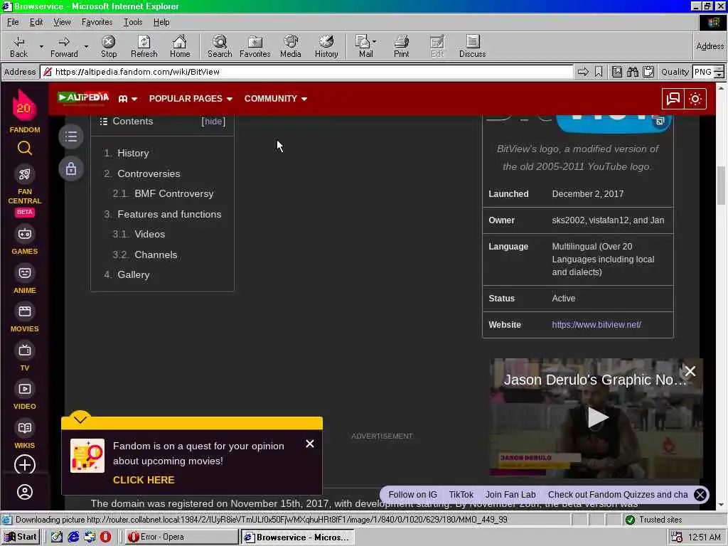728x546 pixels.
Task: Close the Jason Derulo video player
Action: (x=690, y=371)
